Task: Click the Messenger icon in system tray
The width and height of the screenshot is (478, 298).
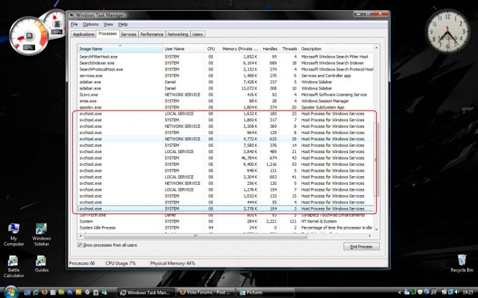Action: 407,292
